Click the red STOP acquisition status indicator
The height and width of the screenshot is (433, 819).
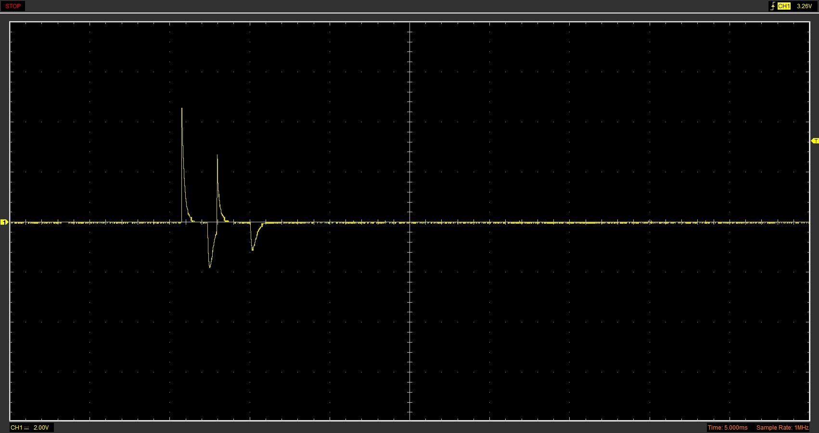click(x=13, y=6)
